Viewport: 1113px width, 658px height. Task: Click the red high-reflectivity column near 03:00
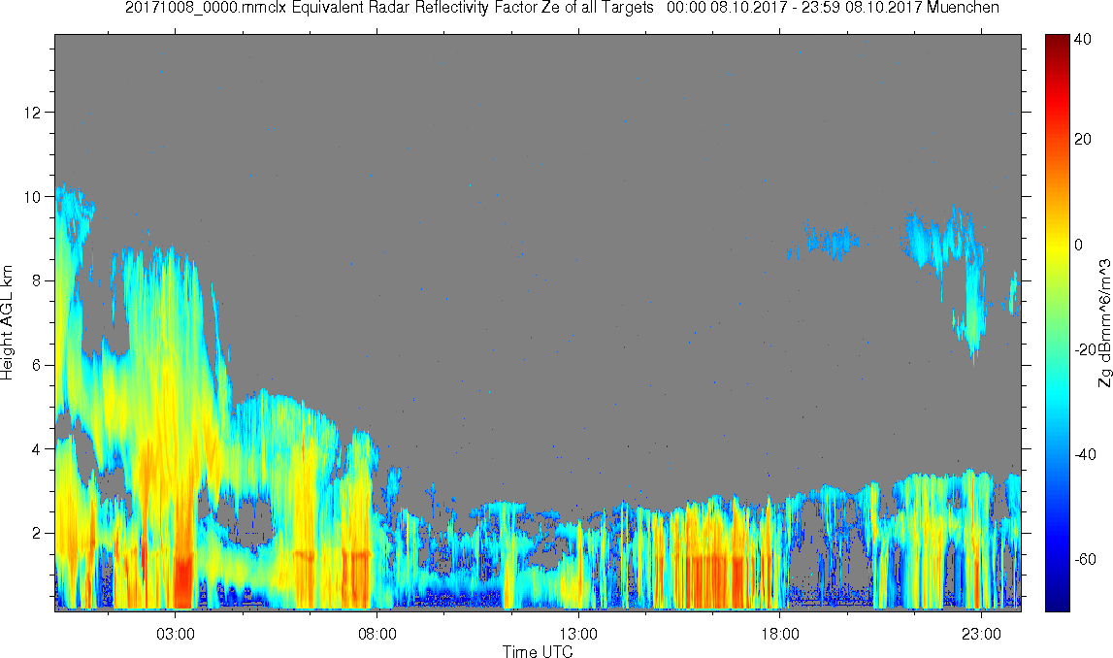pos(183,580)
